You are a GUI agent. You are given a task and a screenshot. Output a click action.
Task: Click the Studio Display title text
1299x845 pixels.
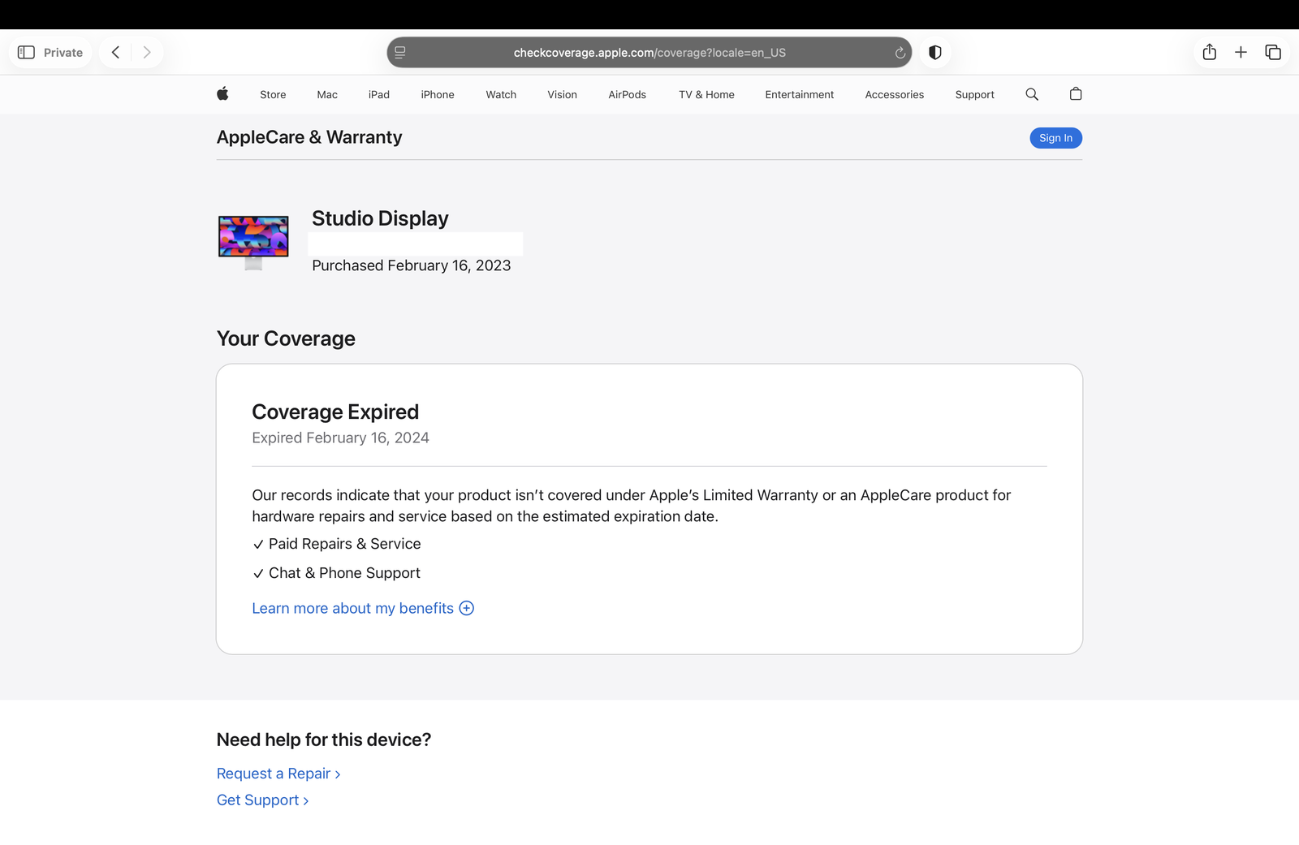(380, 218)
